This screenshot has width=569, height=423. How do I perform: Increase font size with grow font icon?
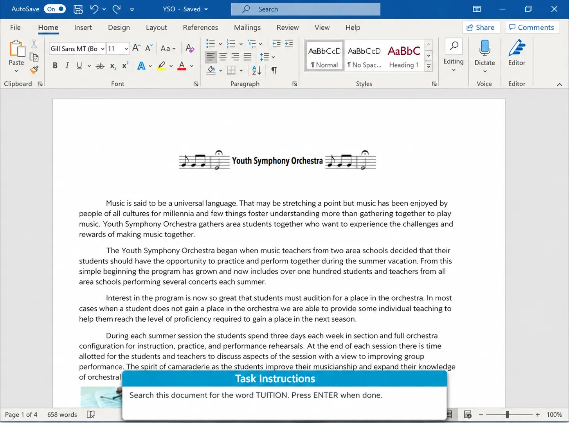tap(136, 48)
